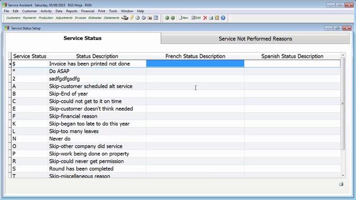Click the second green round navigation icon
Screen dimensions: 356x200
[173, 18]
